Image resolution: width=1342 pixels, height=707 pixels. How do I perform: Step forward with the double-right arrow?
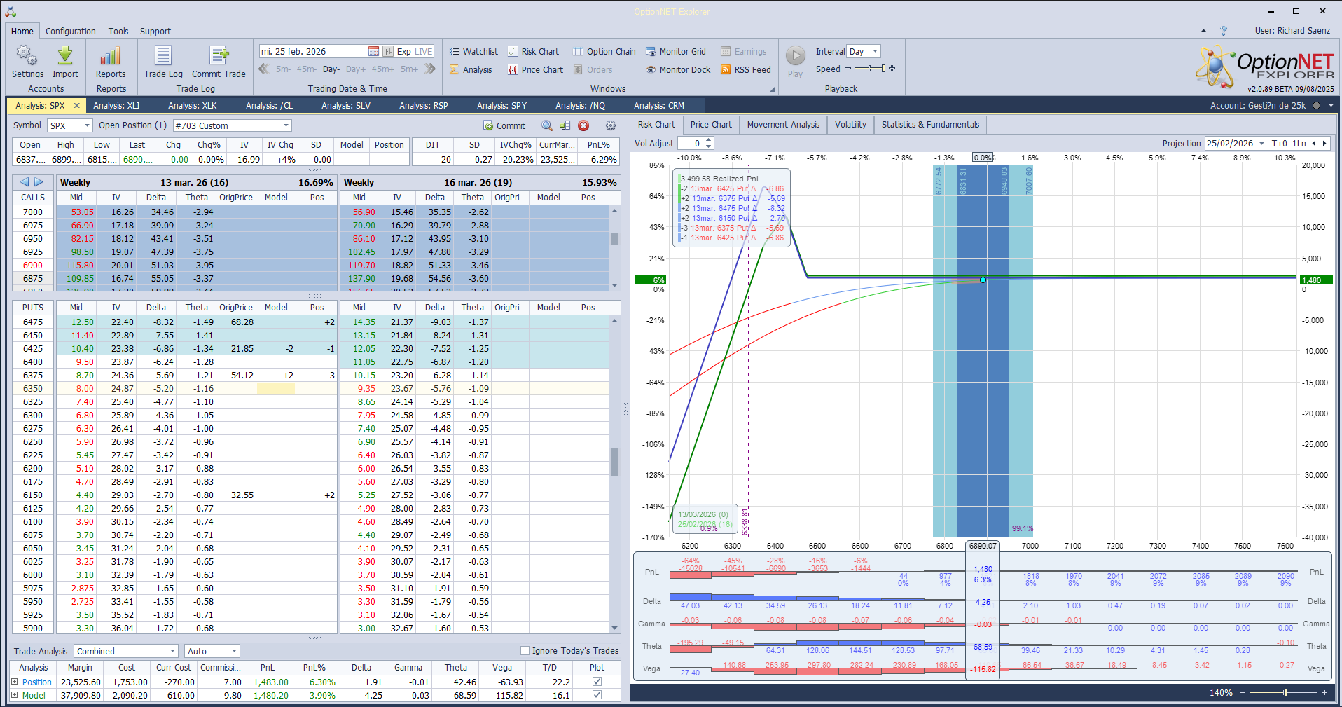430,69
